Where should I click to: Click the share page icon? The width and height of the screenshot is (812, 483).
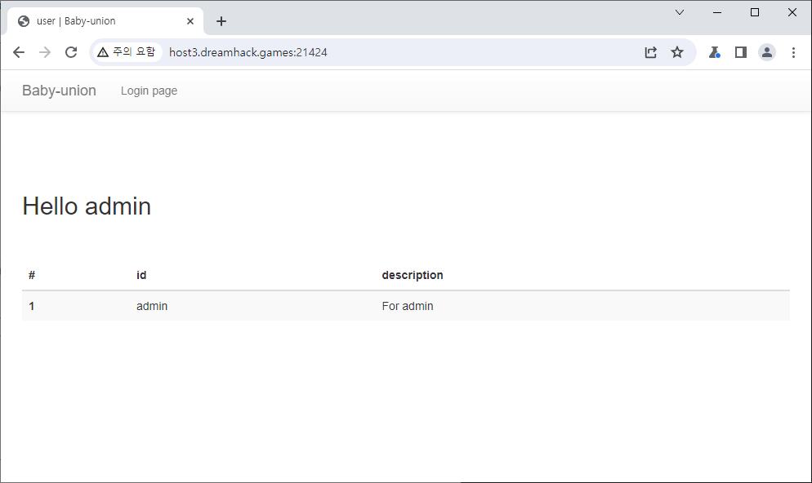(x=650, y=52)
